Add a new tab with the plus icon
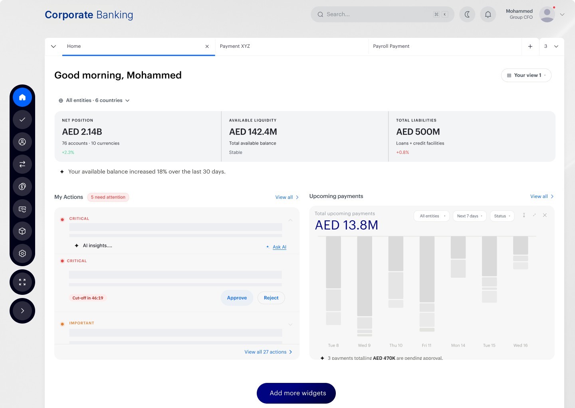This screenshot has height=408, width=575. click(530, 47)
